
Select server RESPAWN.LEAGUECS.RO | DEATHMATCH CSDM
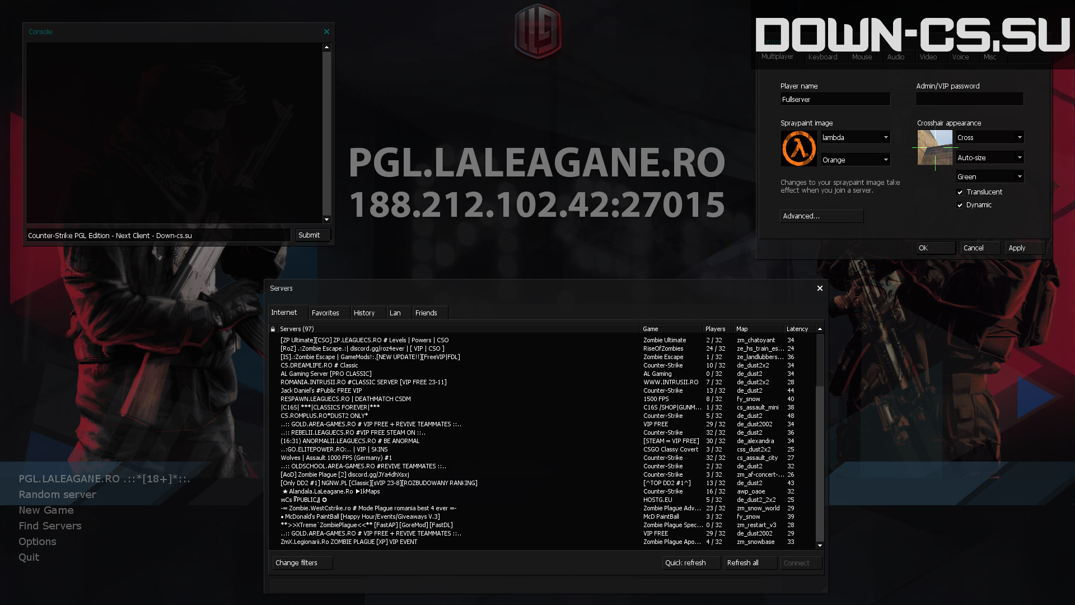[x=542, y=399]
